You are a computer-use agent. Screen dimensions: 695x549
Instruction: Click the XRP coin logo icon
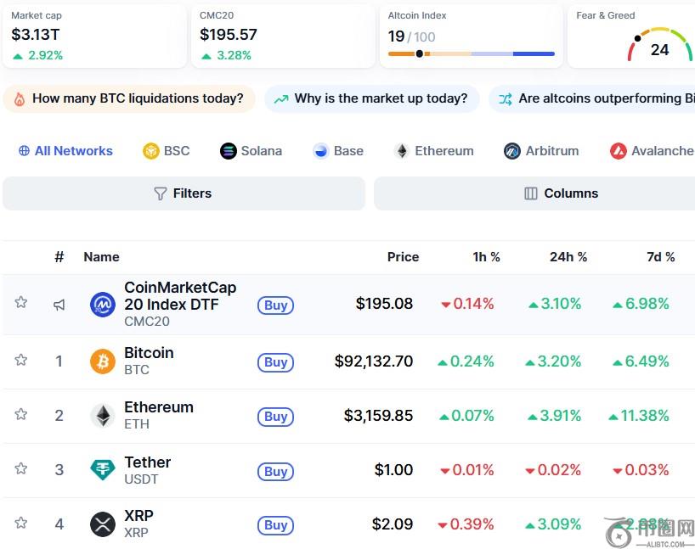103,524
